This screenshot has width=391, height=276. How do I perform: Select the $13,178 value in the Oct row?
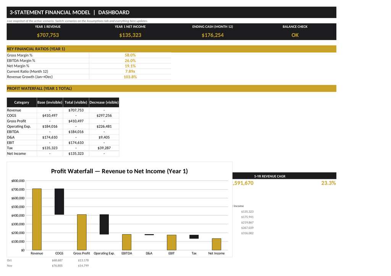(x=83, y=260)
